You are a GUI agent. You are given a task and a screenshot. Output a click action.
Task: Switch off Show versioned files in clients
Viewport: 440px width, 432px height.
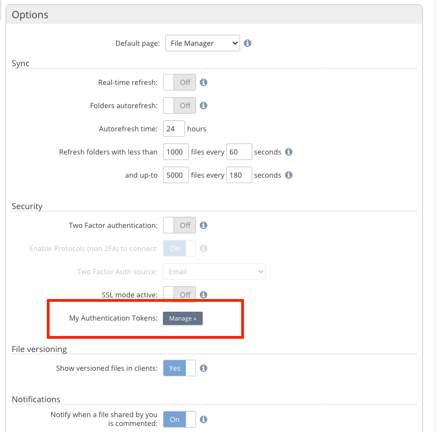click(180, 368)
